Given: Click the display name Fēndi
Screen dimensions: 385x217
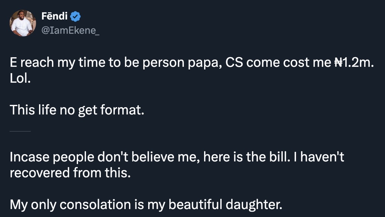Looking at the screenshot, I should point(55,16).
